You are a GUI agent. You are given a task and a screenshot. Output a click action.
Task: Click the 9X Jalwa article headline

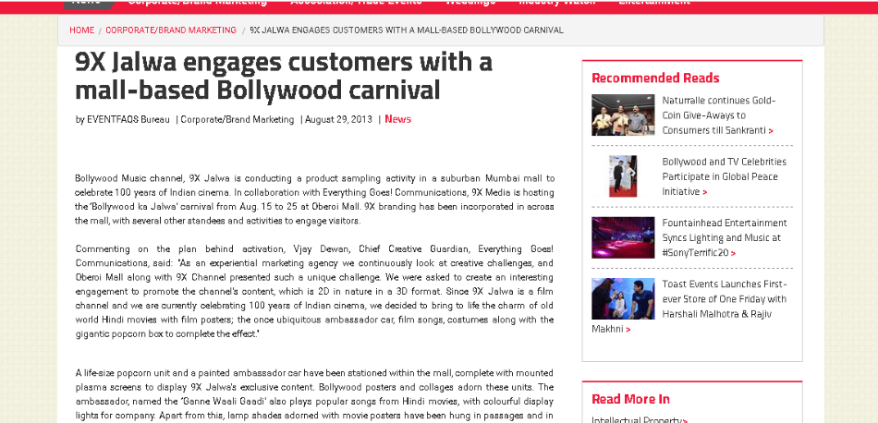click(x=284, y=76)
